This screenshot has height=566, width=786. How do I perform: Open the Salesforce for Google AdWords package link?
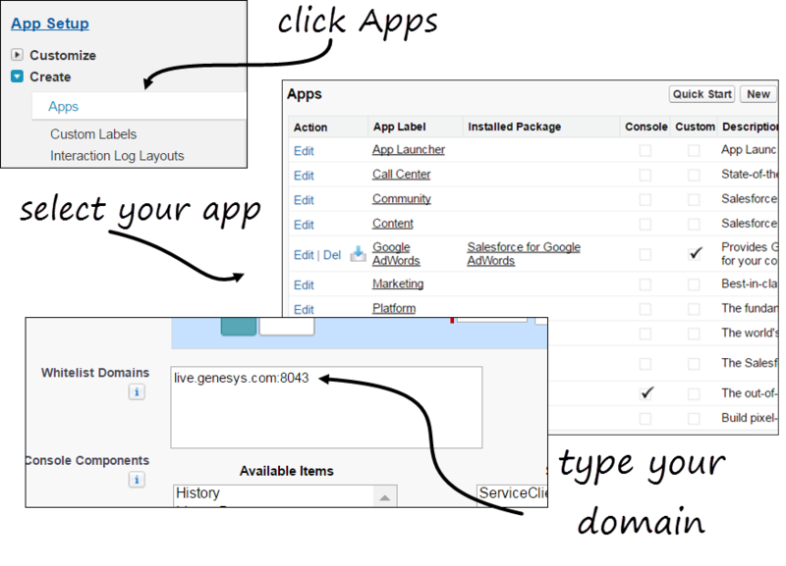pyautogui.click(x=523, y=254)
